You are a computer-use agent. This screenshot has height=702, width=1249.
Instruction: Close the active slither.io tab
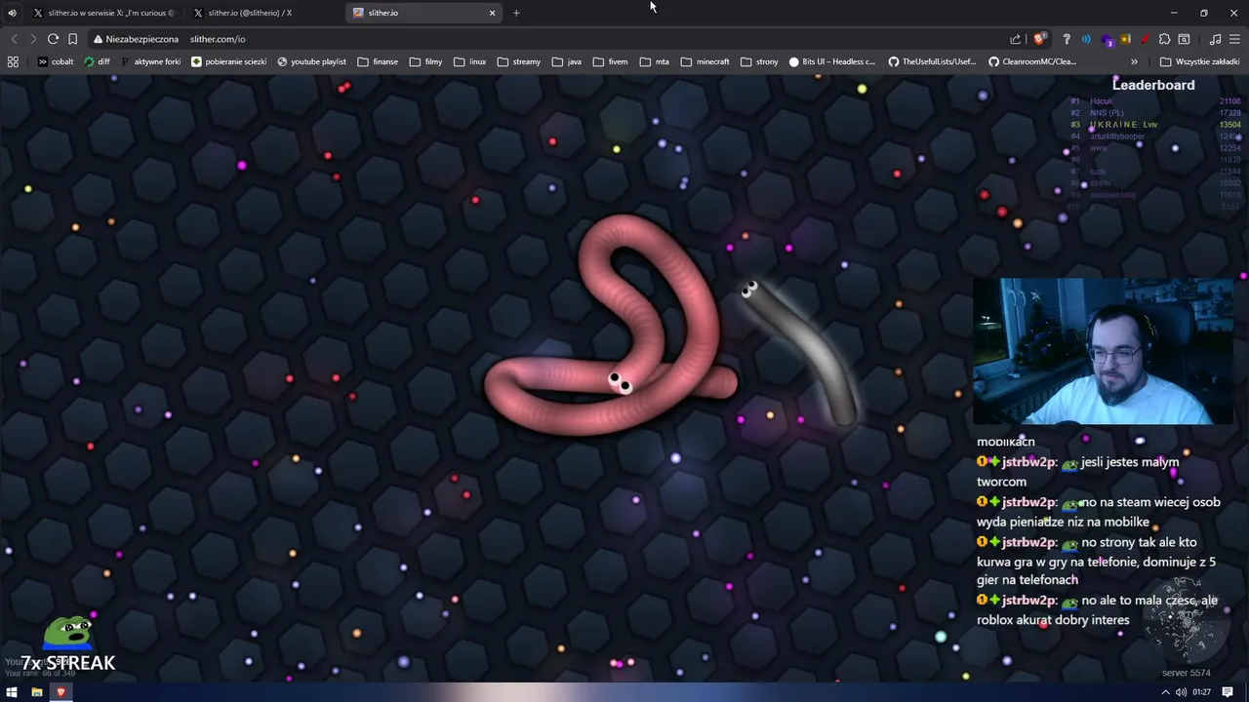coord(492,13)
